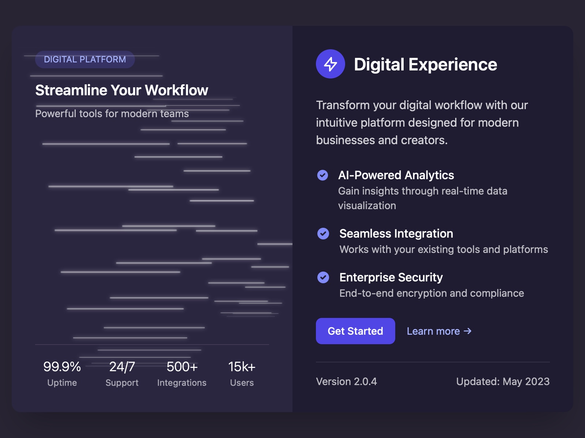Click the lightning bolt Digital Experience icon
This screenshot has width=585, height=438.
pos(330,64)
